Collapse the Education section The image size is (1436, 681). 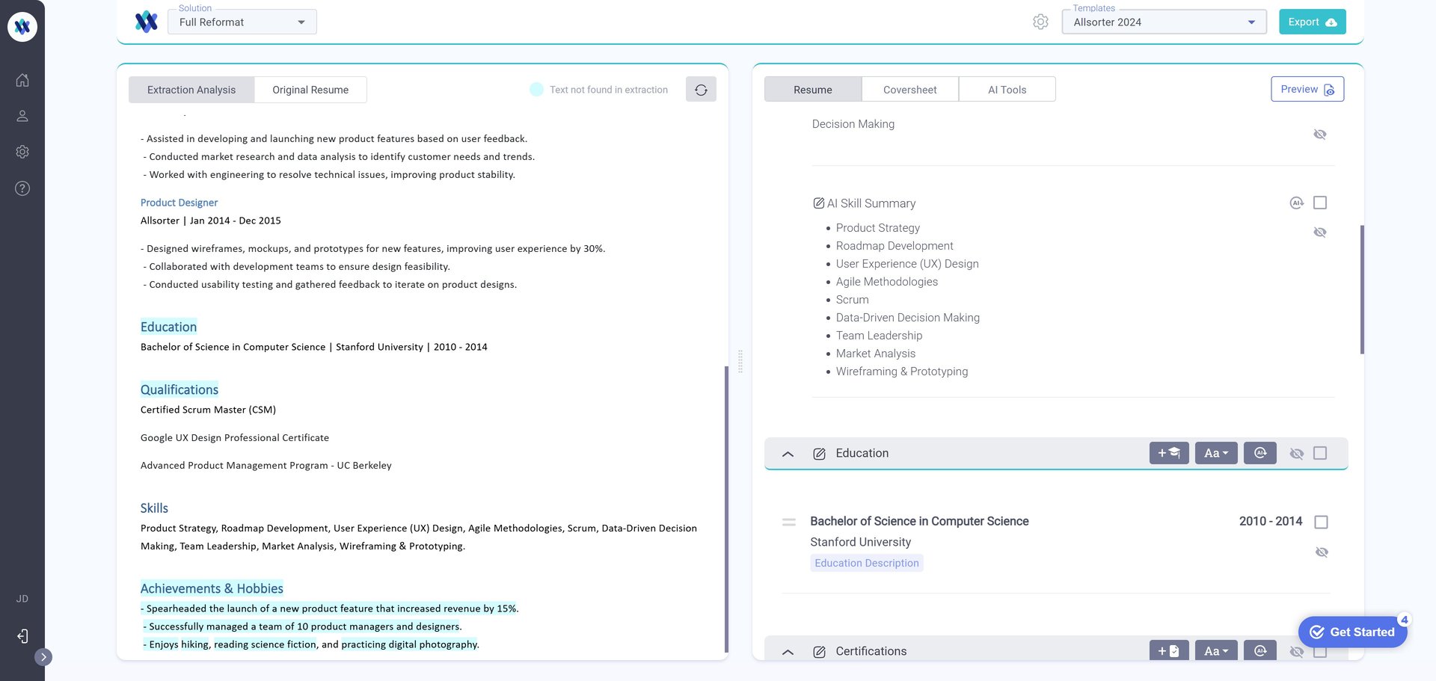[x=788, y=454]
